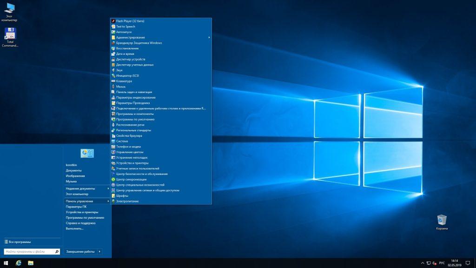This screenshot has width=476, height=268.
Task: Open File Explorer from taskbar
Action: click(x=31, y=263)
